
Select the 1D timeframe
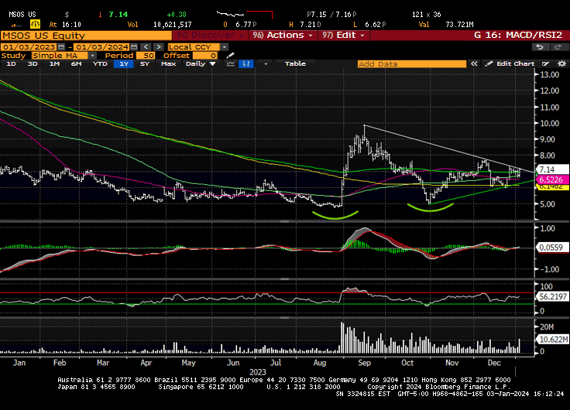12,64
